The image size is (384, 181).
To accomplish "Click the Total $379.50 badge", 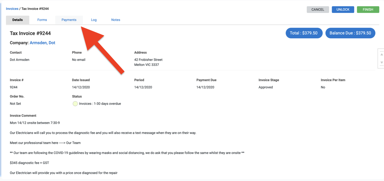I will pyautogui.click(x=304, y=33).
